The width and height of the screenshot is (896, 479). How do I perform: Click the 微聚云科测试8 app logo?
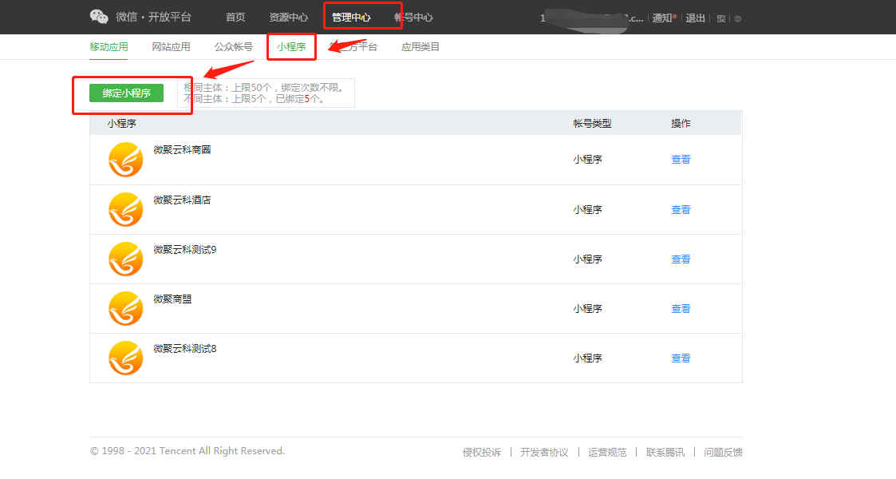click(x=126, y=358)
